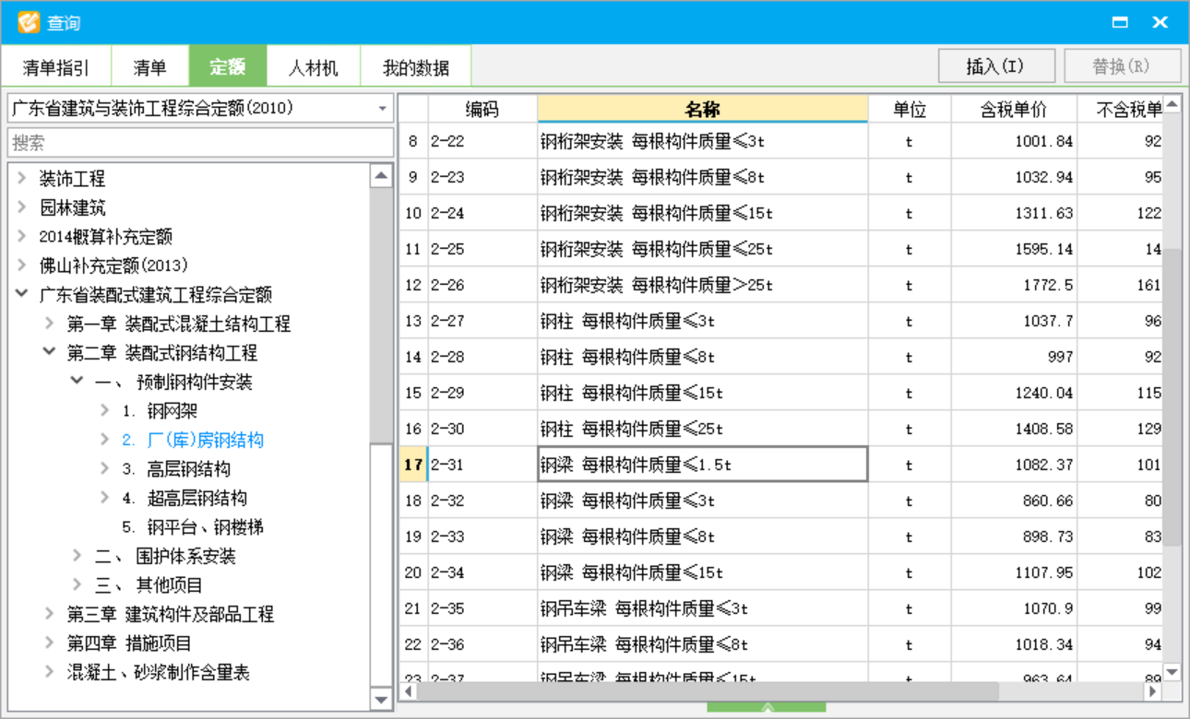1190x719 pixels.
Task: Expand the 装饰工程 tree node
Action: 22,178
